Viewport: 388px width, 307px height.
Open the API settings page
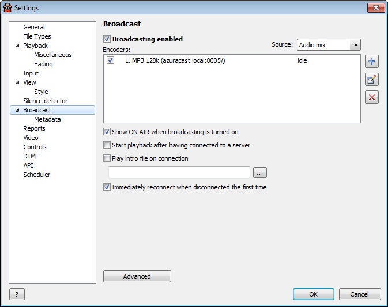click(x=28, y=165)
